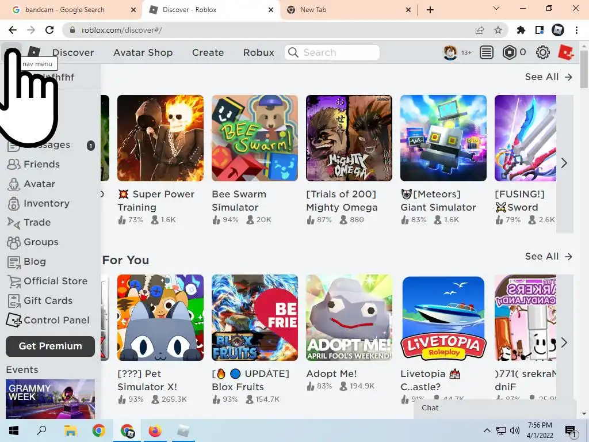Click the red Roblox launcher icon
Viewport: 589px width, 442px height.
[566, 52]
